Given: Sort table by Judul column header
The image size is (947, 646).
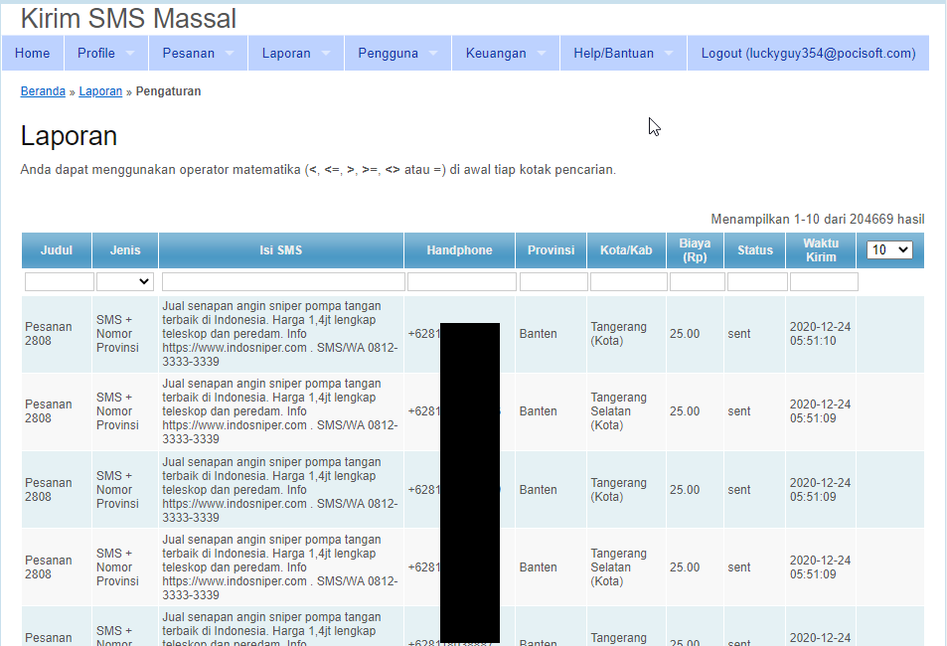Looking at the screenshot, I should coord(57,250).
